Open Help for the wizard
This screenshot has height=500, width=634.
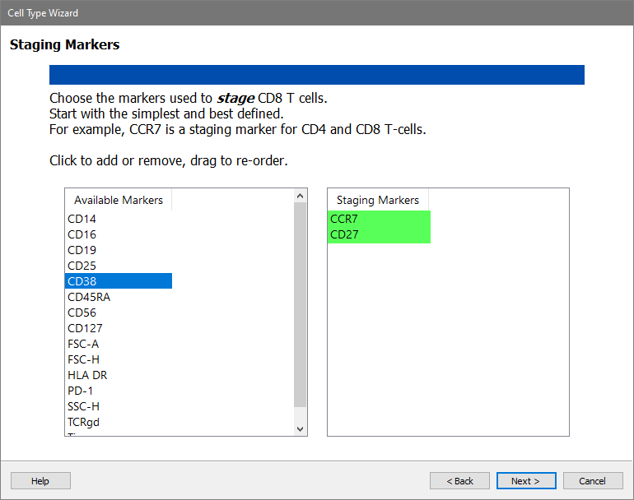pos(40,481)
